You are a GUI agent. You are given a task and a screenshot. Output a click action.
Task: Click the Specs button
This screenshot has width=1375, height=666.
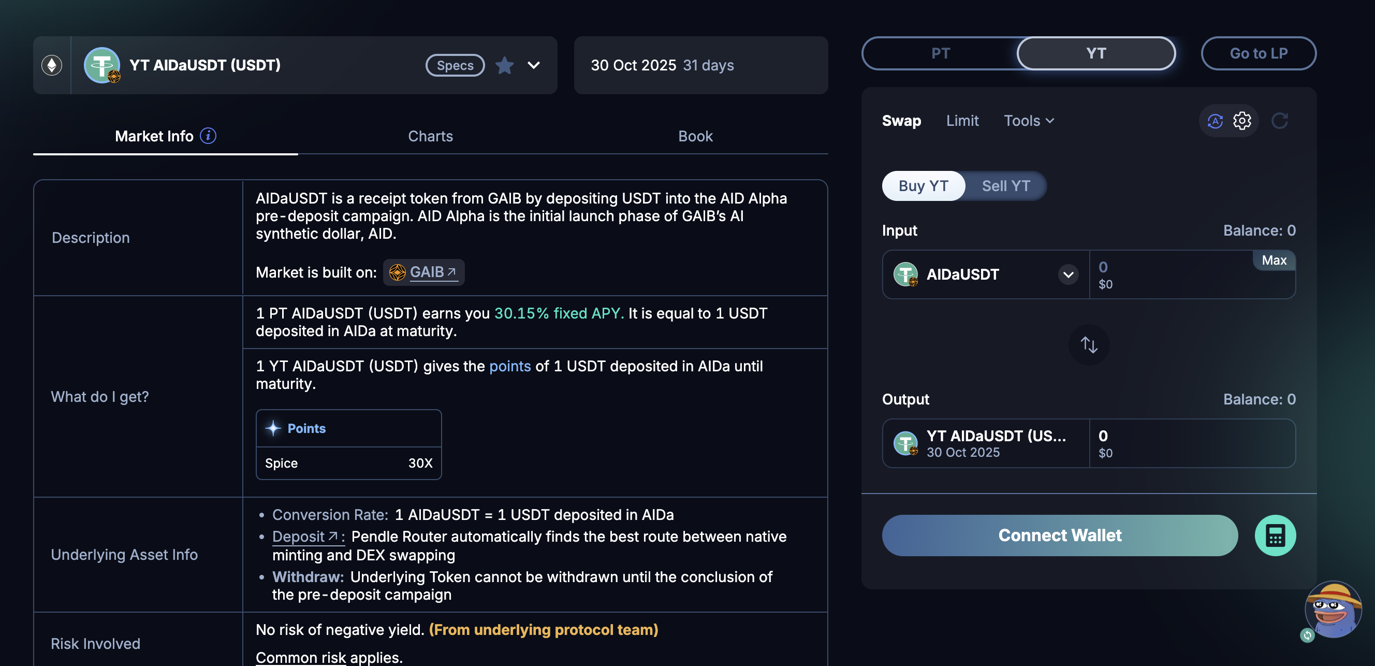[455, 65]
